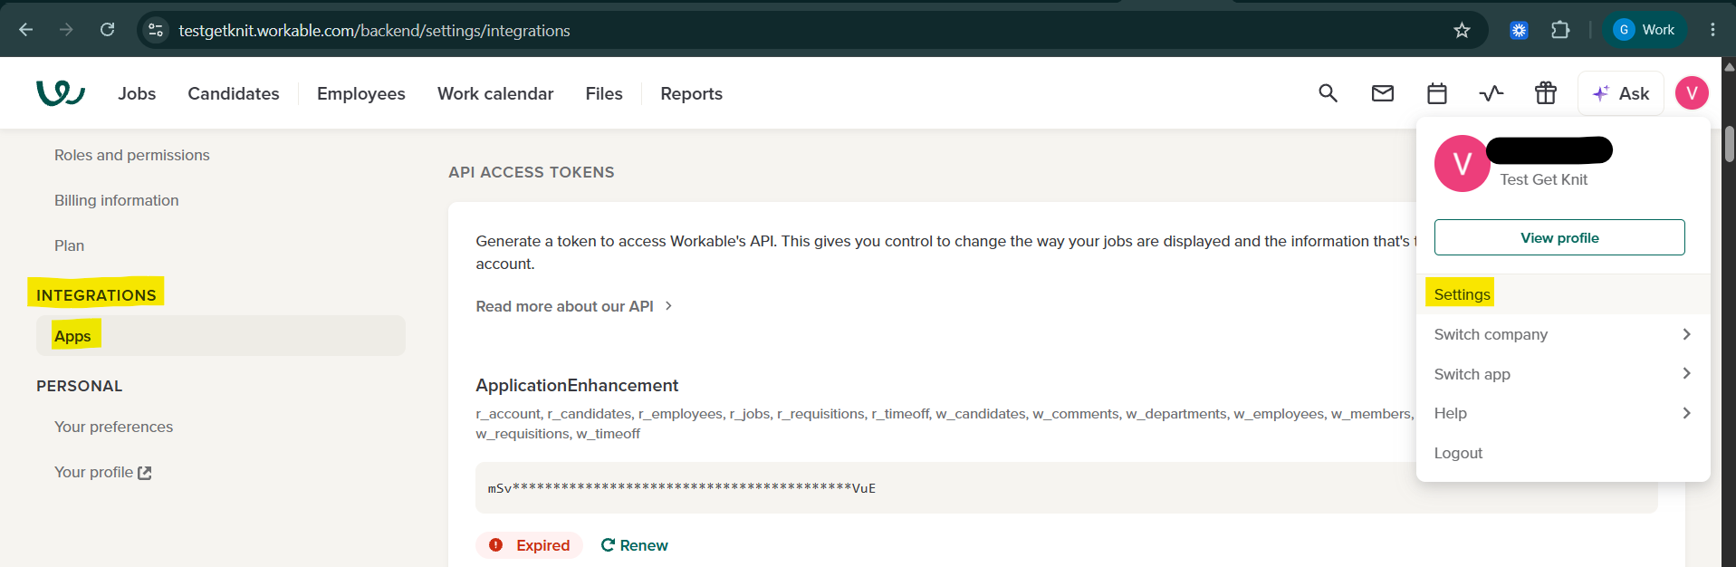Click the Test Get Knit company name
Viewport: 1736px width, 567px height.
tap(1543, 179)
